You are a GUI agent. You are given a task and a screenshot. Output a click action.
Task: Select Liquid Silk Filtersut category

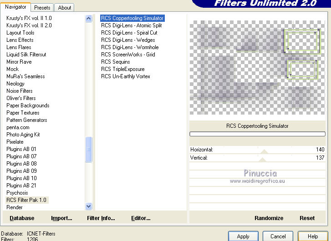point(26,55)
